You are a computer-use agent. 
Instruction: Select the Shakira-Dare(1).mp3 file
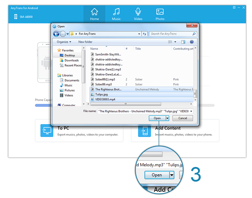click(x=106, y=69)
